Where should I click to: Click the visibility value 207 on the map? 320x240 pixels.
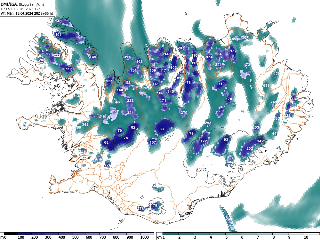181,48
